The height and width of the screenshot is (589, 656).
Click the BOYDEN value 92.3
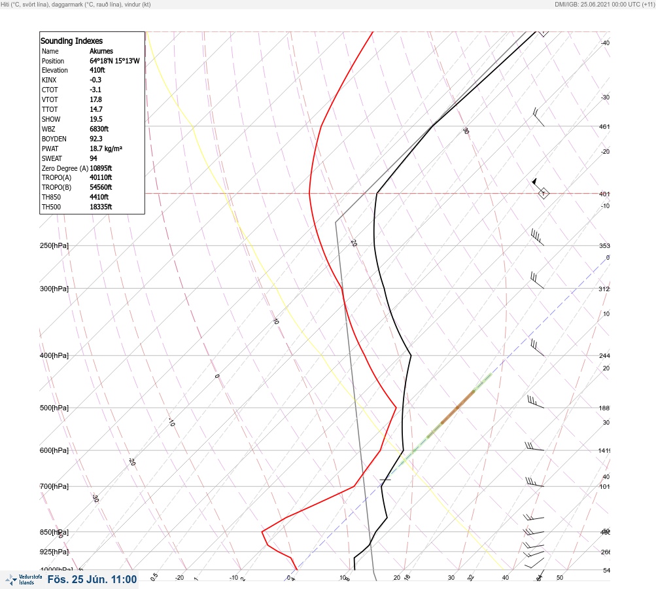[x=96, y=139]
